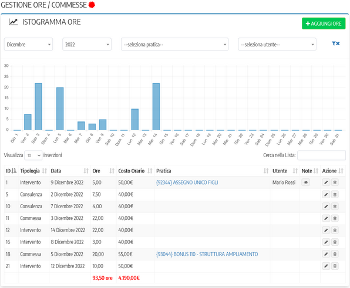This screenshot has width=350, height=288.
Task: Change Visualizza entries count dropdown
Action: tap(33, 155)
